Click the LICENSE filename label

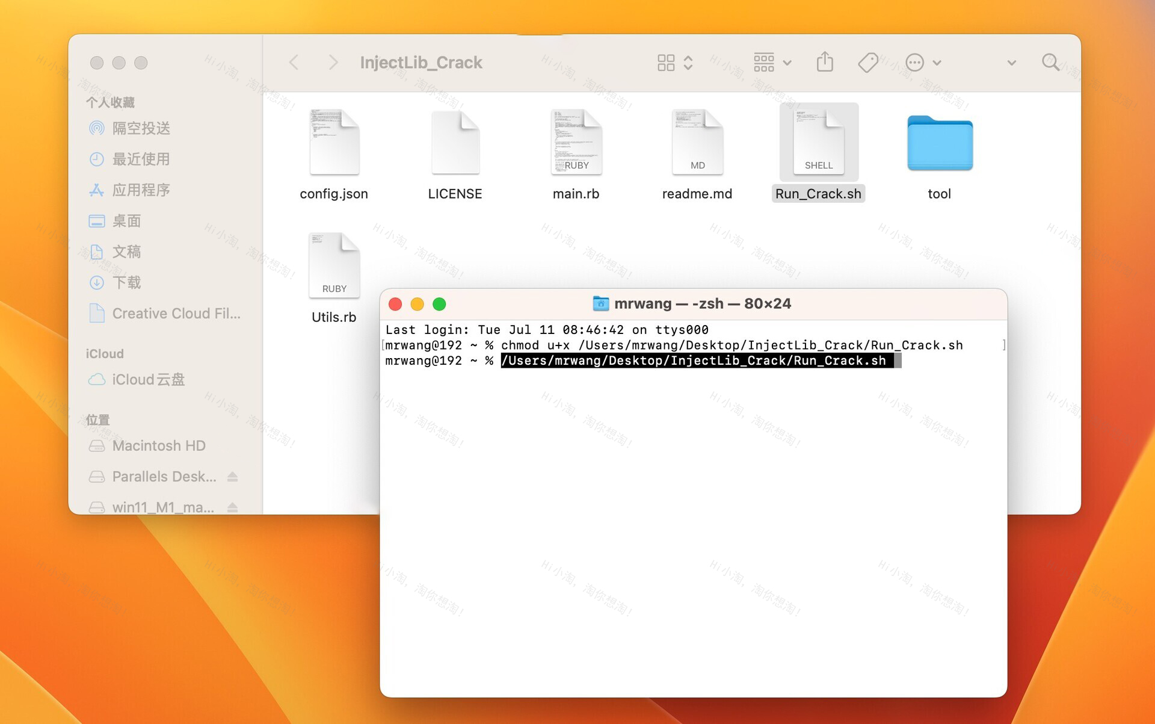[x=455, y=194]
